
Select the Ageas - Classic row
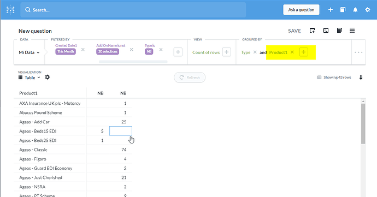coord(73,150)
